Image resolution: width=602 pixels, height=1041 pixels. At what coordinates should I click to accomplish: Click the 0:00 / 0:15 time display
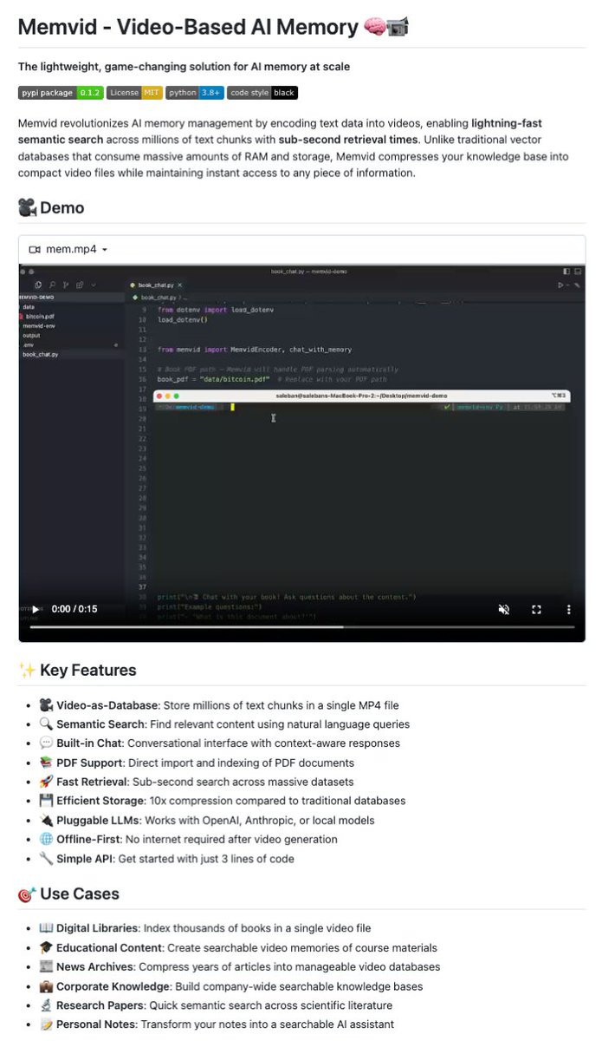74,609
